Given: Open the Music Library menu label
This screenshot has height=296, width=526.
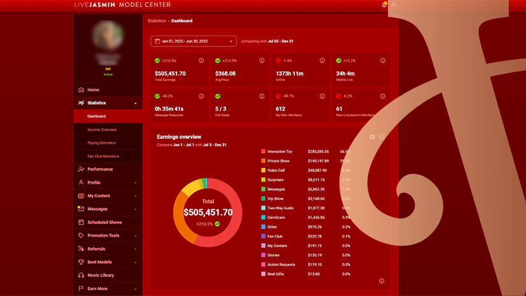Looking at the screenshot, I should (x=101, y=275).
